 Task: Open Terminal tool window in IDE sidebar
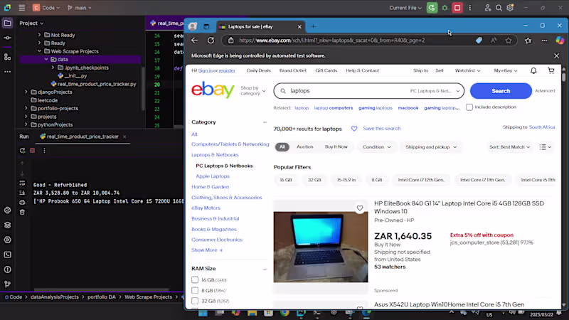(7, 255)
